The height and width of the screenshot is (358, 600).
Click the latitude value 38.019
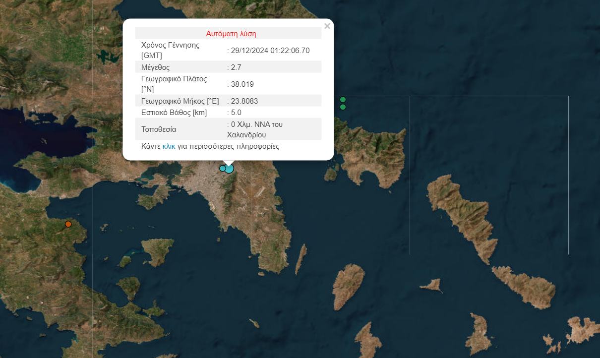tap(242, 84)
